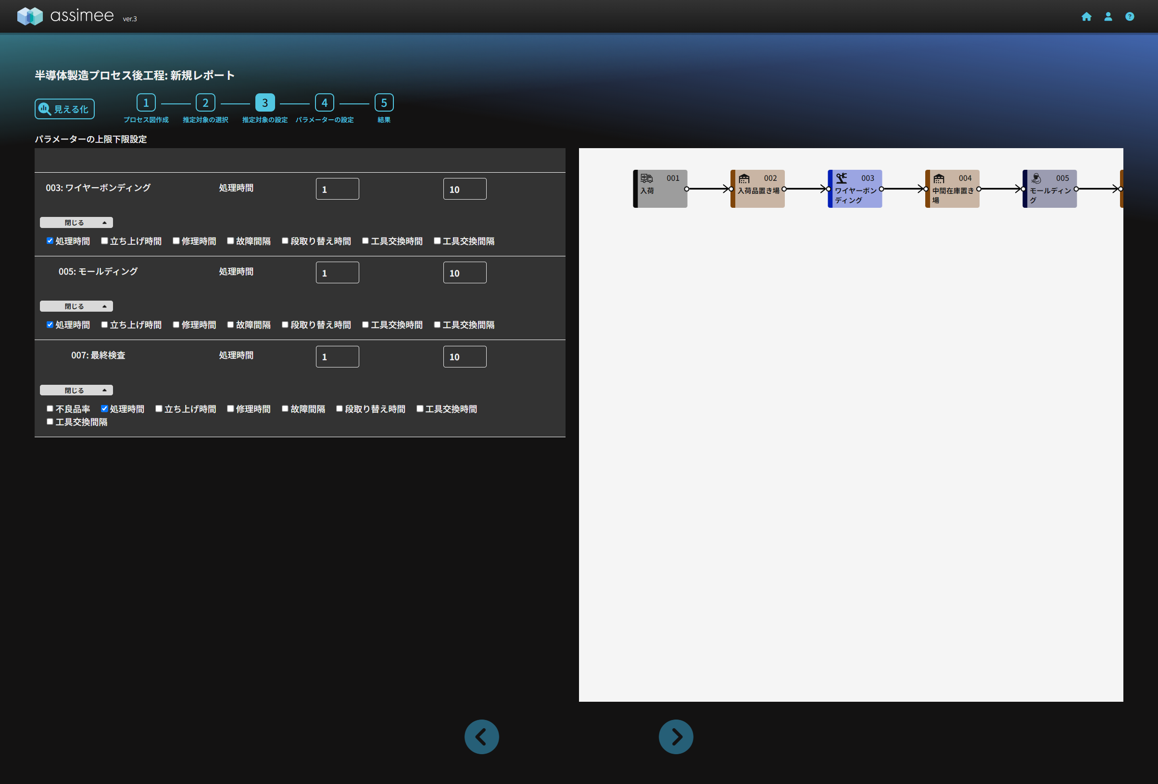Open the user account icon
Viewport: 1158px width, 784px height.
pos(1108,16)
